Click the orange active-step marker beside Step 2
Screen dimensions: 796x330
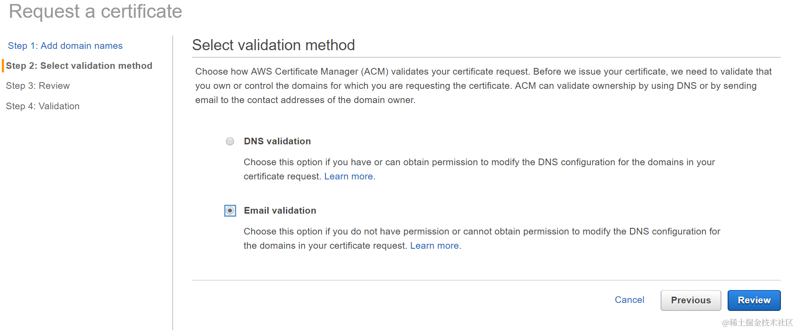[x=3, y=66]
